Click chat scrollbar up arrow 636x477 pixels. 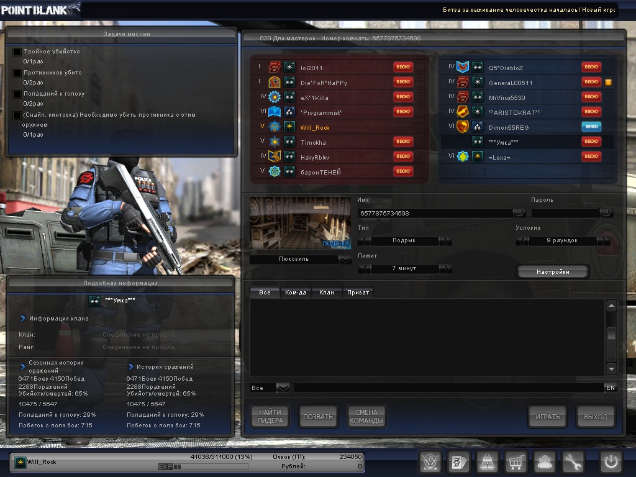[611, 306]
